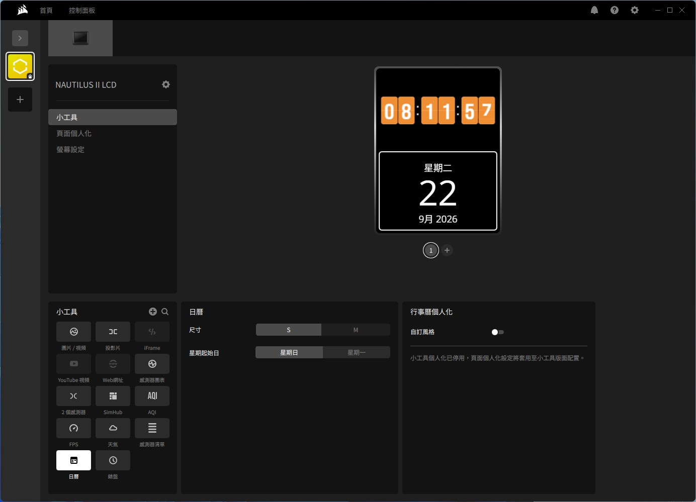Add a new profile with plus button

tap(20, 99)
